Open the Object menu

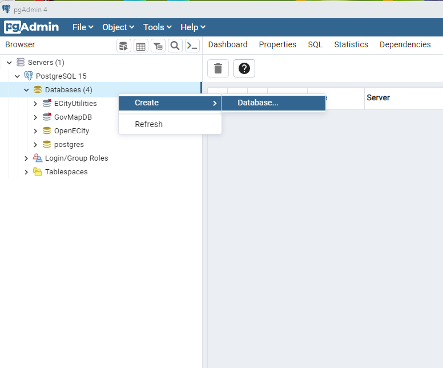point(118,27)
